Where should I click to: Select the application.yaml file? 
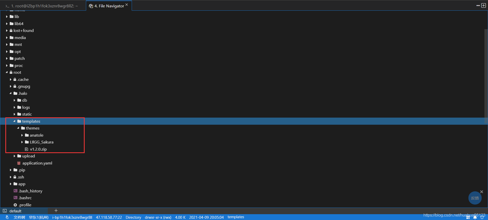coord(37,163)
